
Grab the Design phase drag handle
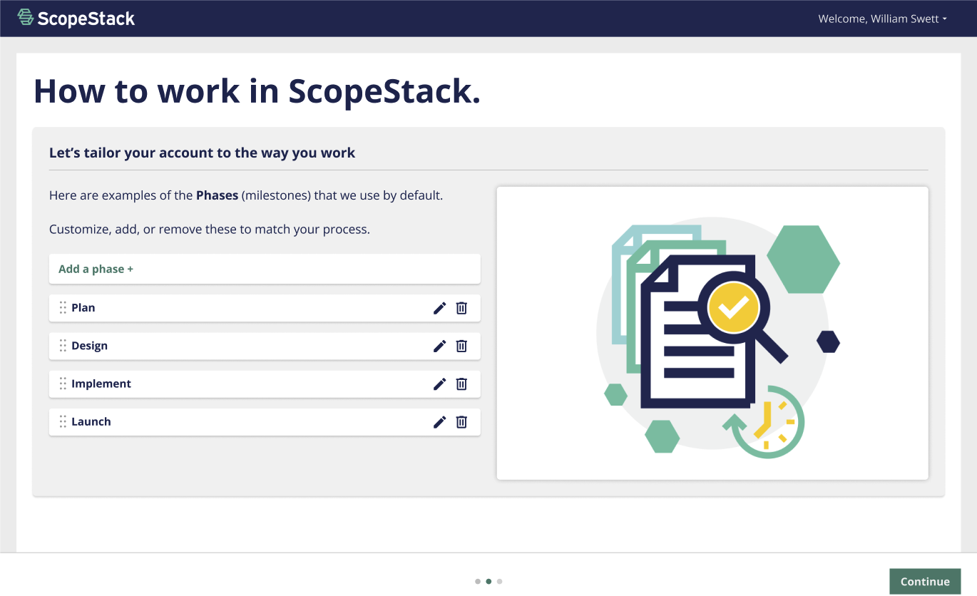pos(63,346)
